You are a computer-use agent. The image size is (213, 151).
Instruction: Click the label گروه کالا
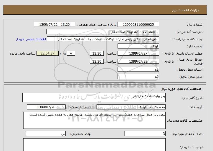pos(196,107)
